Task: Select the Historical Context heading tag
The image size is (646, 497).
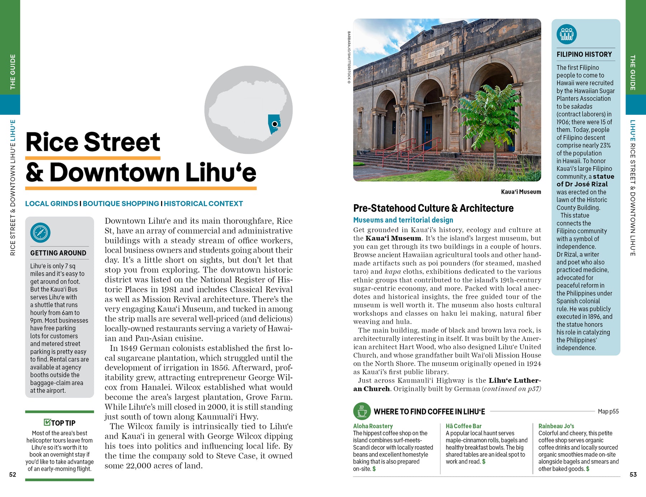Action: pyautogui.click(x=203, y=203)
